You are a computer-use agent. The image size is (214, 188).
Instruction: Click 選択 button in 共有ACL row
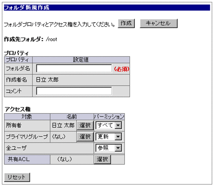point(102,159)
